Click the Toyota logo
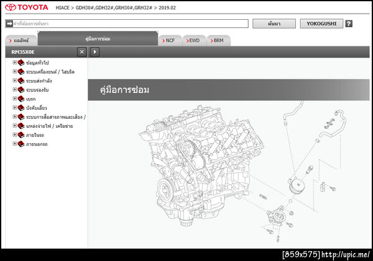Image resolution: width=373 pixels, height=261 pixels. tap(27, 7)
